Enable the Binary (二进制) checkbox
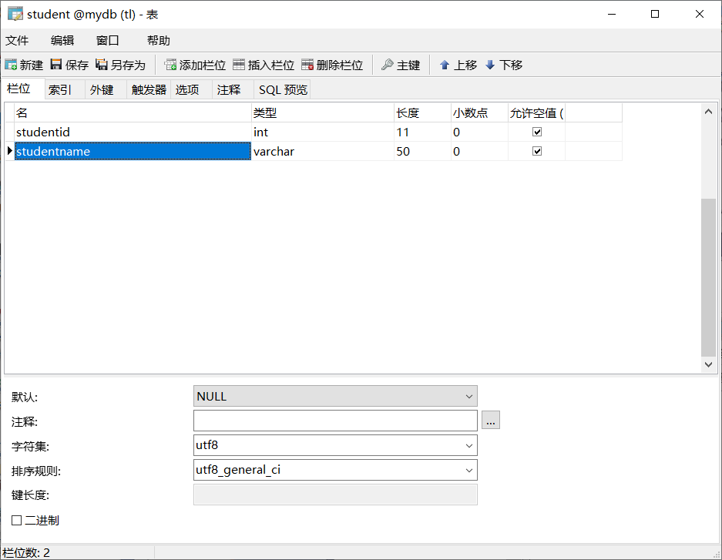This screenshot has width=722, height=560. point(17,521)
